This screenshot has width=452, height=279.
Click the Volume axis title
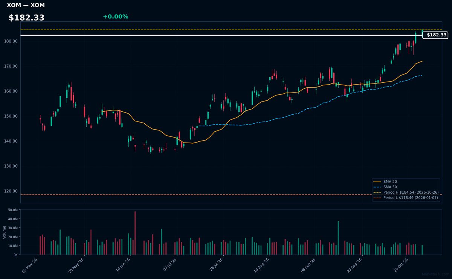click(4, 232)
